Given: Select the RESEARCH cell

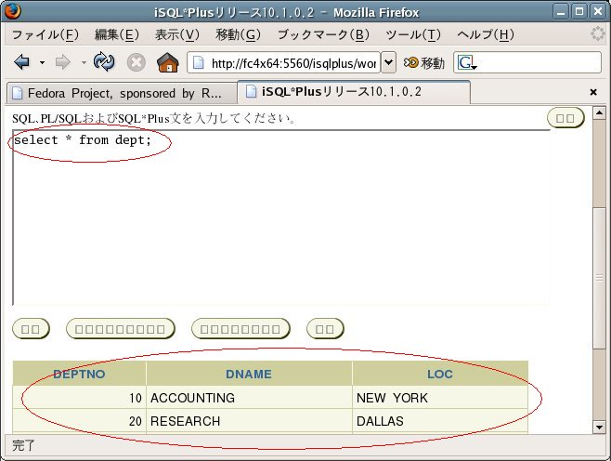Looking at the screenshot, I should tap(249, 421).
